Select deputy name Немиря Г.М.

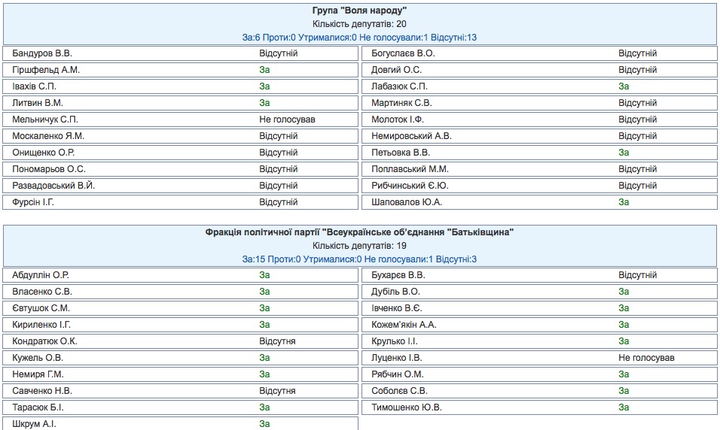click(38, 374)
